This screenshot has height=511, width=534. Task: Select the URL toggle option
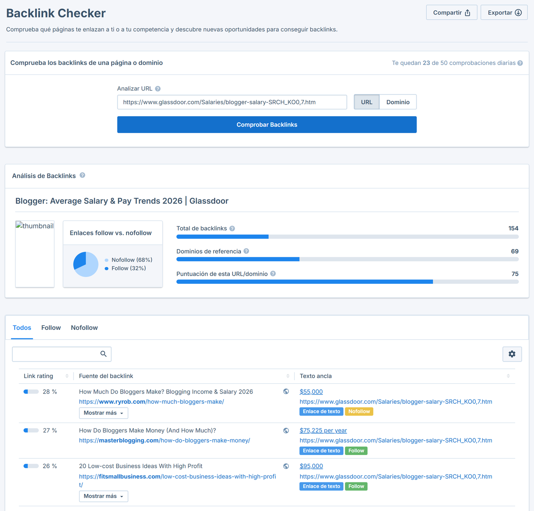click(367, 102)
